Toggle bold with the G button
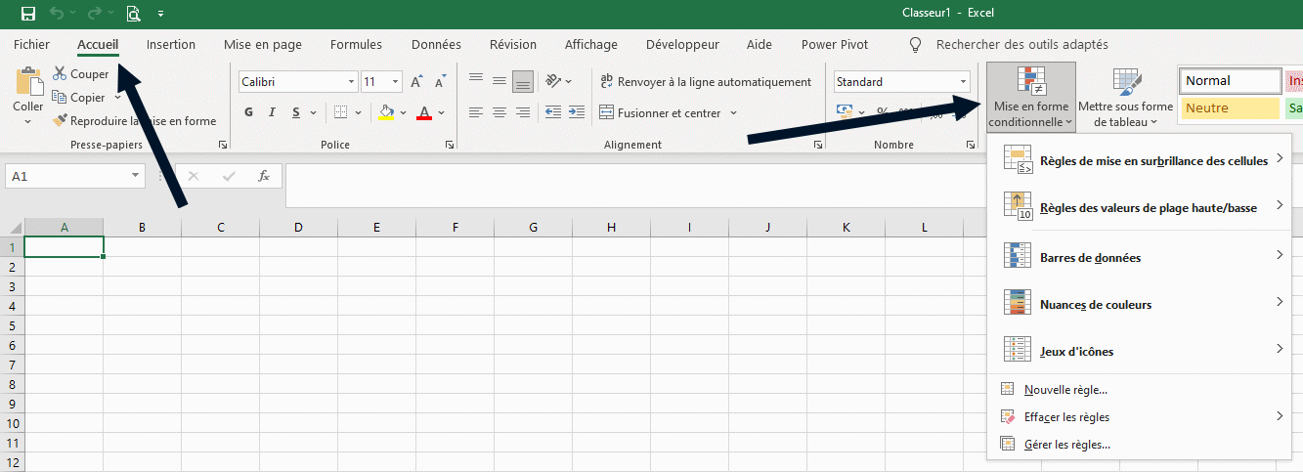Image resolution: width=1303 pixels, height=472 pixels. point(249,112)
